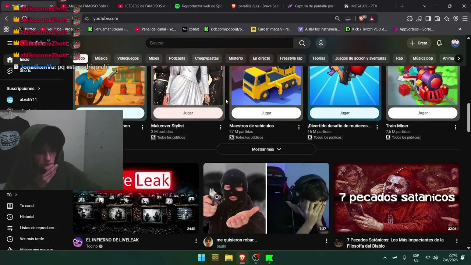The image size is (471, 265).
Task: Open the browser extensions puzzle icon
Action: 410,18
